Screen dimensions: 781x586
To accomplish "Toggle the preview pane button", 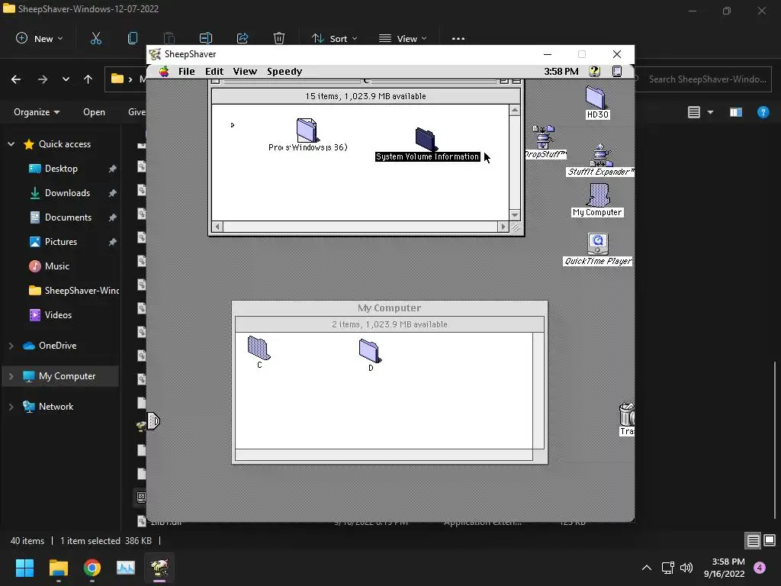I will pyautogui.click(x=736, y=113).
